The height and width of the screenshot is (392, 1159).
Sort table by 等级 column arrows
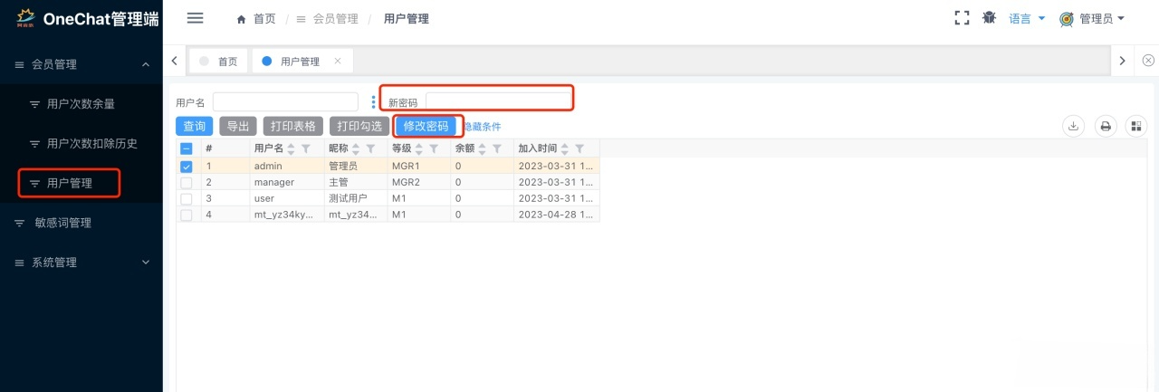click(x=419, y=148)
